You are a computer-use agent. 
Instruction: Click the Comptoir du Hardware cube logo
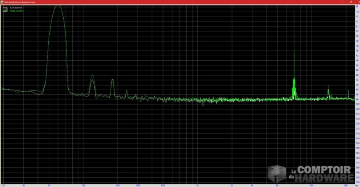(277, 174)
